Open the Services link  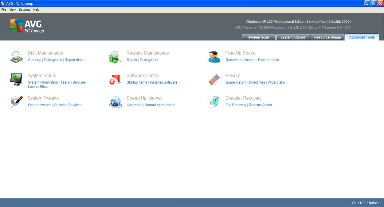[x=79, y=82]
